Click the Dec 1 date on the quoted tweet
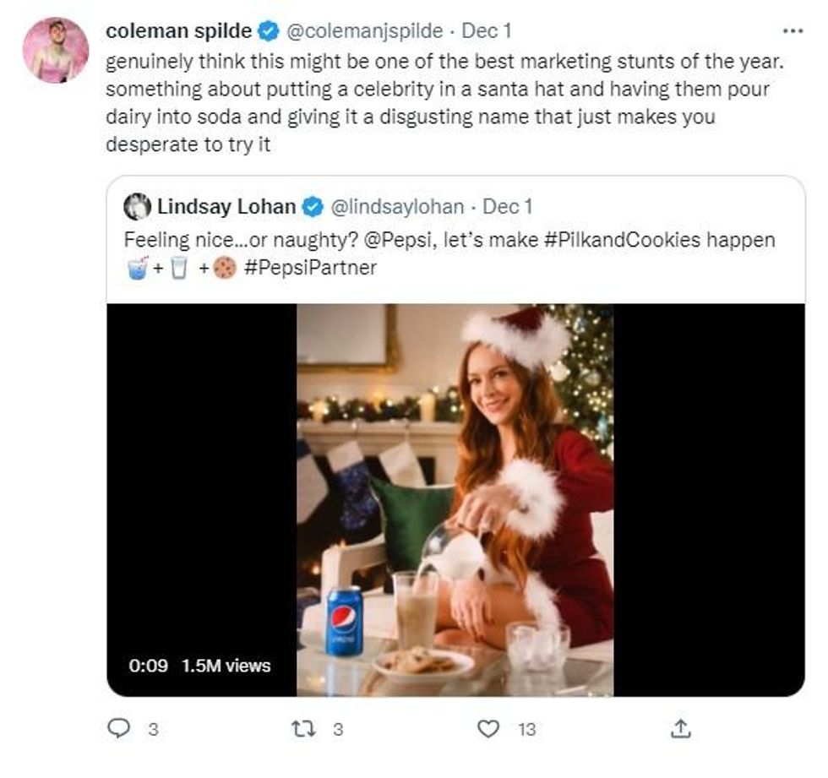Viewport: 828px width, 778px height. click(507, 207)
